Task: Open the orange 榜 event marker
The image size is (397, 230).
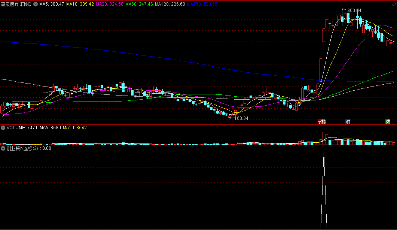Action: coord(324,122)
